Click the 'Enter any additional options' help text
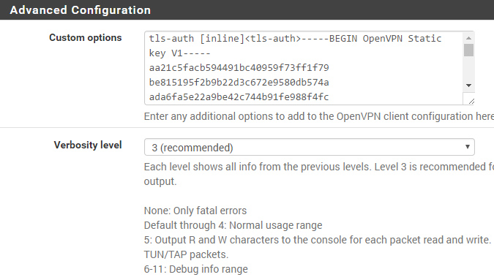This screenshot has height=280, width=494. 319,116
